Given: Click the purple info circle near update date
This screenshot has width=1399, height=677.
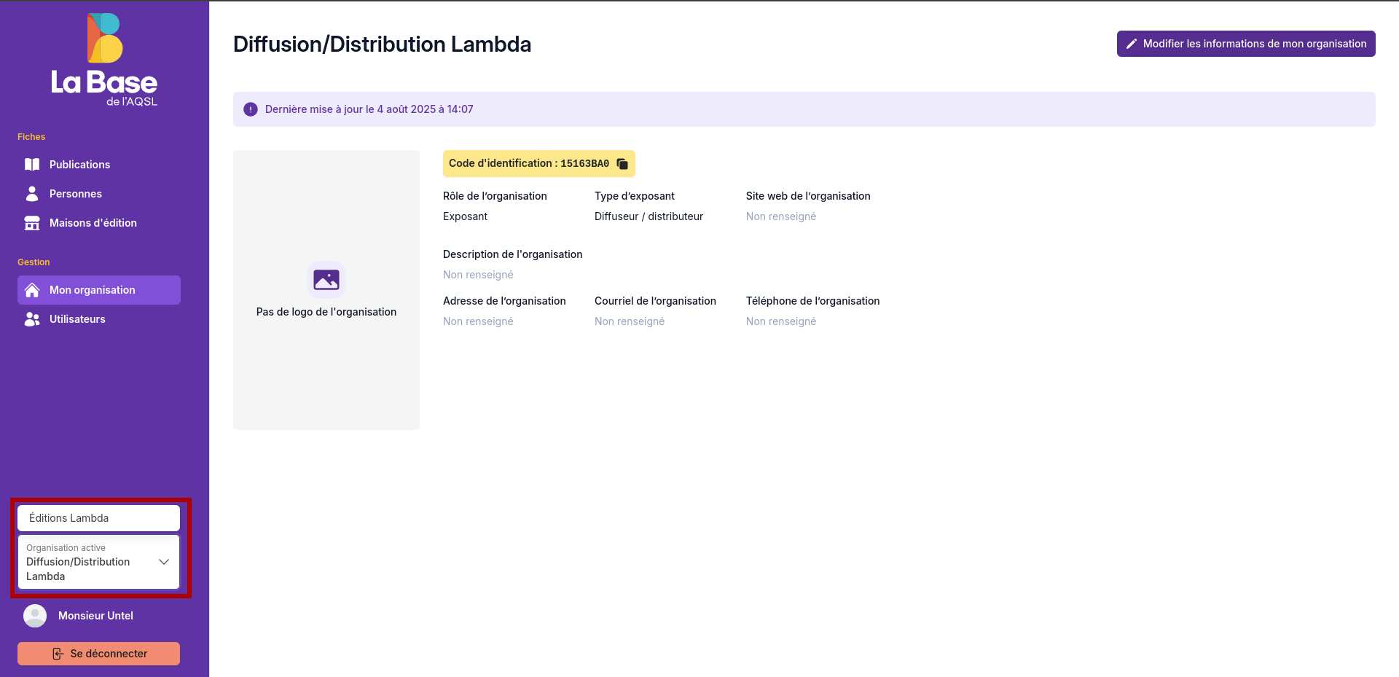Looking at the screenshot, I should click(251, 109).
